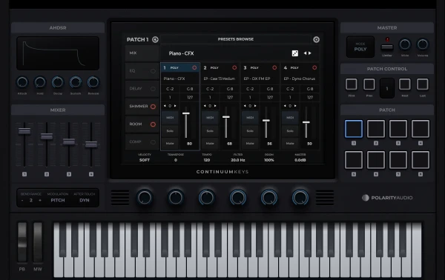Click the knob under the Room readout
This screenshot has width=445, height=280.
click(x=269, y=198)
